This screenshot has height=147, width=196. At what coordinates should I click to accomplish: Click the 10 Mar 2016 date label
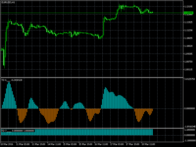pyautogui.click(x=7, y=144)
